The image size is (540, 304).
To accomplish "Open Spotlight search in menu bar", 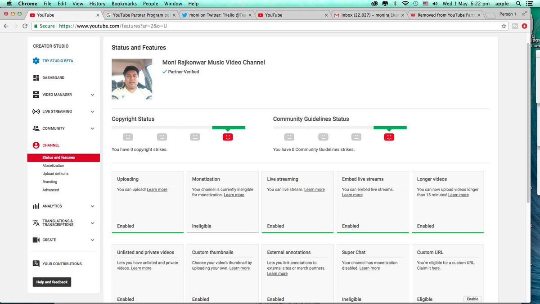I will click(x=518, y=4).
